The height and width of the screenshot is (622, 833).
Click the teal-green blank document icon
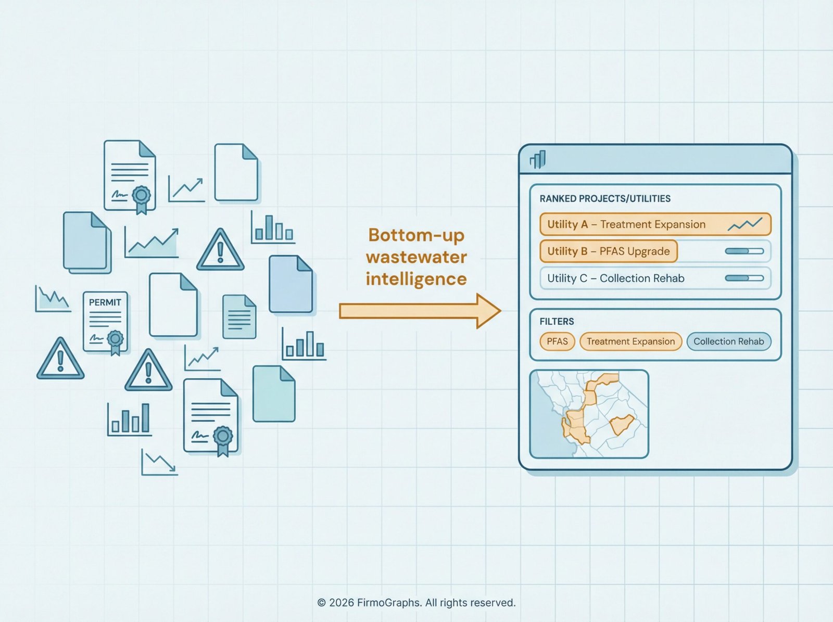274,393
